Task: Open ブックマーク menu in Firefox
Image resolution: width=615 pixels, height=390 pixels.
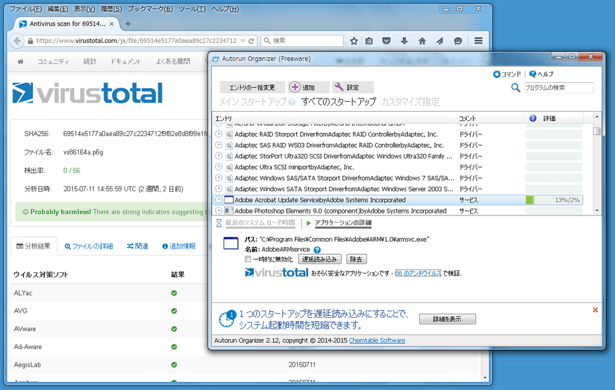Action: [150, 9]
